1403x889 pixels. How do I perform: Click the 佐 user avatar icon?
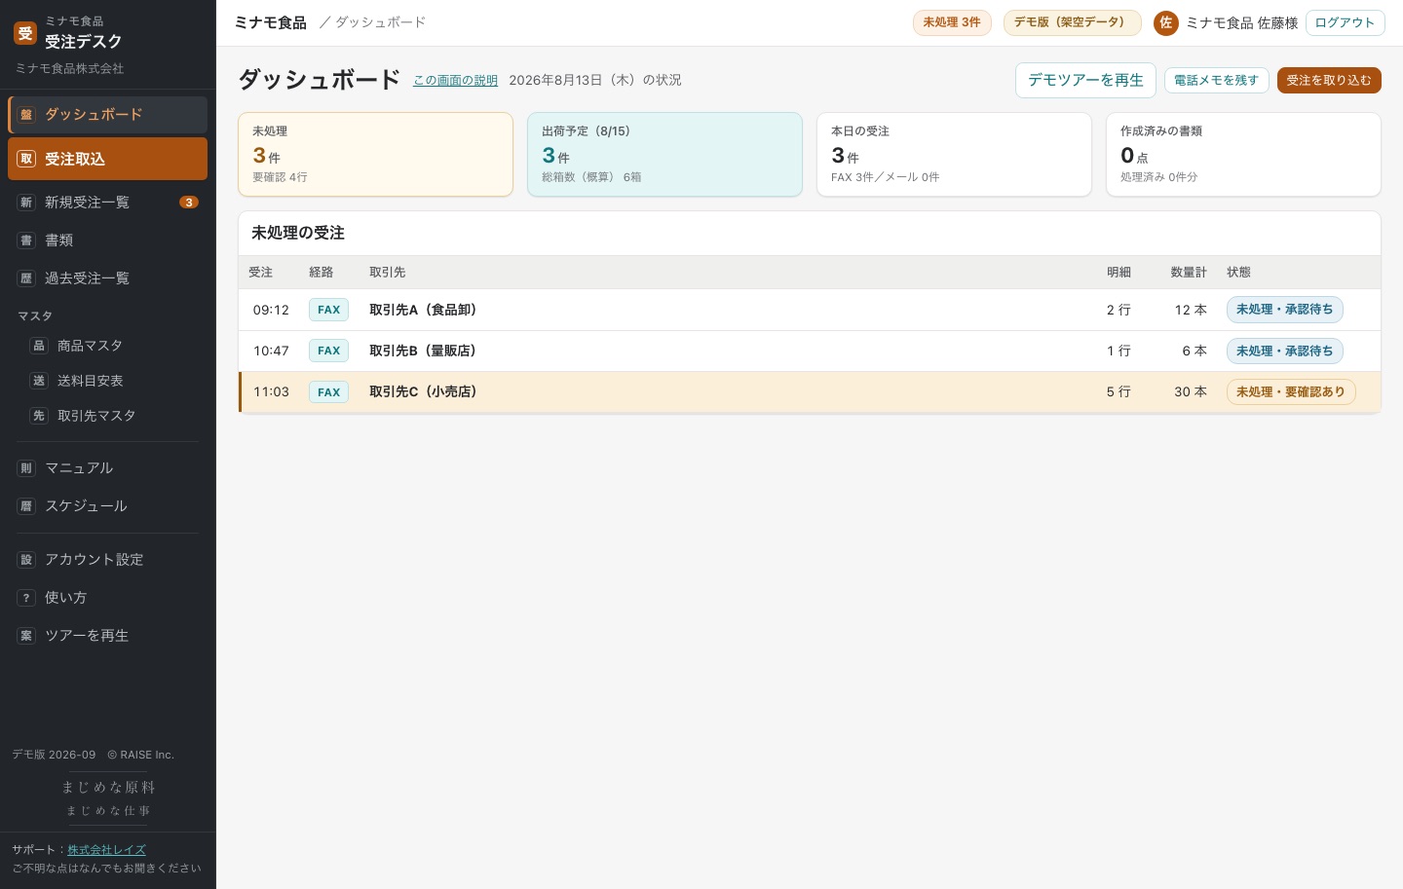click(1166, 22)
